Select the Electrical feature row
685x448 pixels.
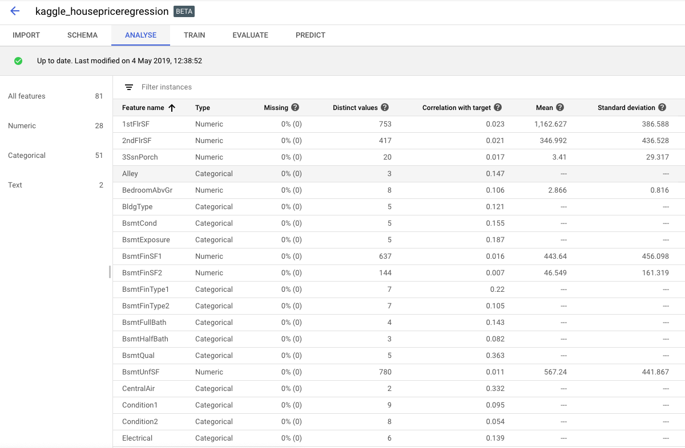click(399, 438)
